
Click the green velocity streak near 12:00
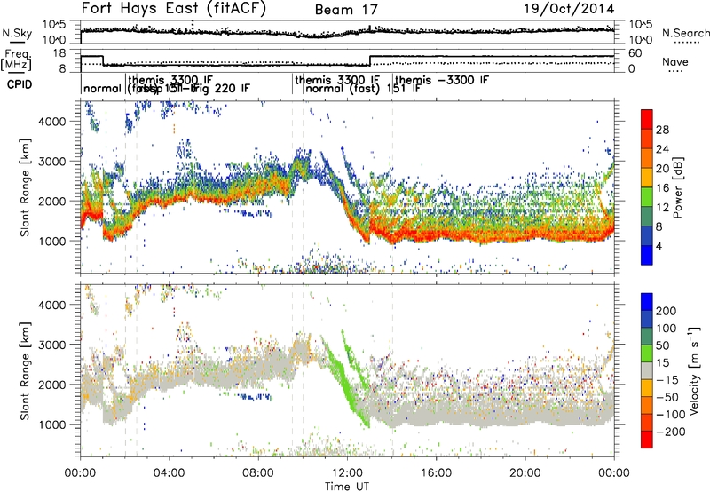[x=345, y=384]
